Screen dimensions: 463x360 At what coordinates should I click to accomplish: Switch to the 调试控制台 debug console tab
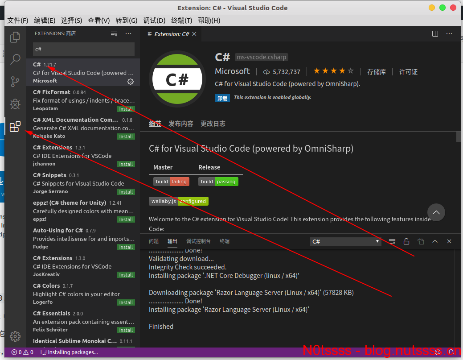(x=198, y=241)
